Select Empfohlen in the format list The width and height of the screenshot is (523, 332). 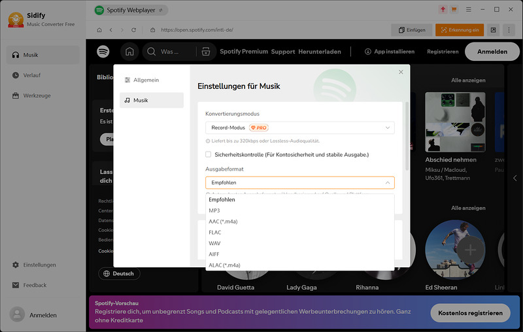click(x=300, y=200)
